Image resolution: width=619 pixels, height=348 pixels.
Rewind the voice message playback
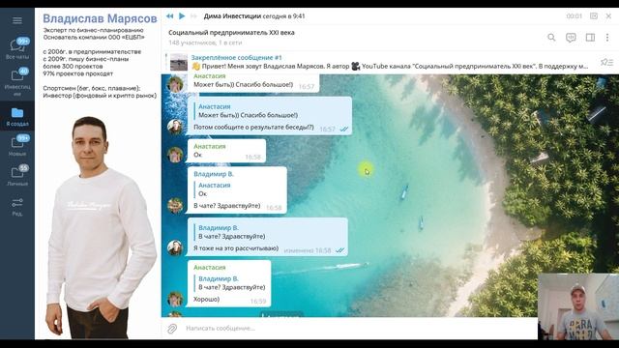(170, 16)
